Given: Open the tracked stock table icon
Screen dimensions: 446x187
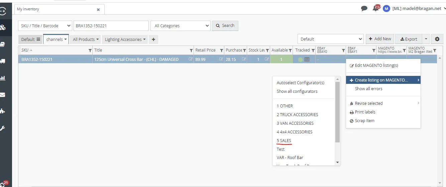Looking at the screenshot, I should point(307,60).
